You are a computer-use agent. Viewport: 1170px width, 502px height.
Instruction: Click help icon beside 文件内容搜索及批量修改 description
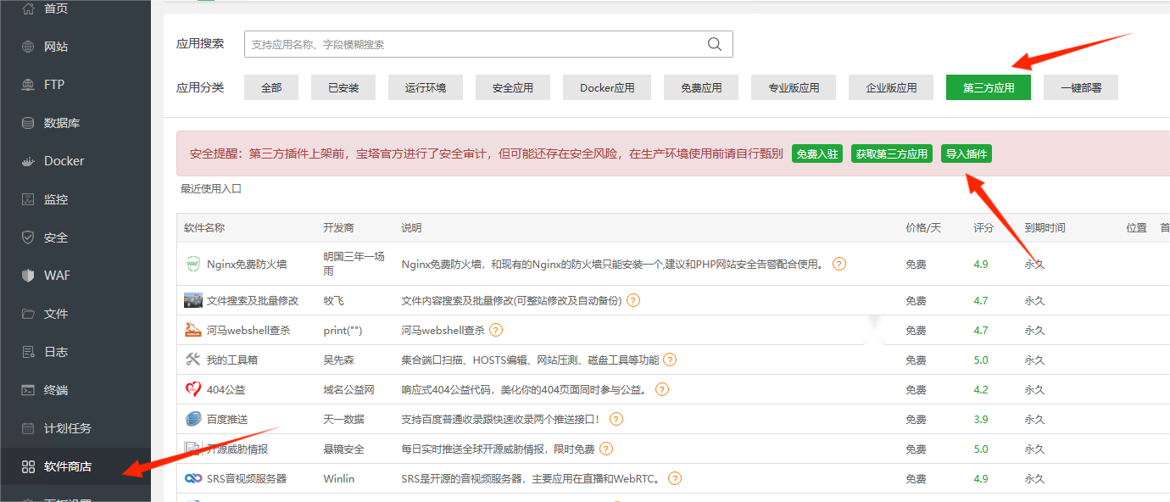pos(633,300)
